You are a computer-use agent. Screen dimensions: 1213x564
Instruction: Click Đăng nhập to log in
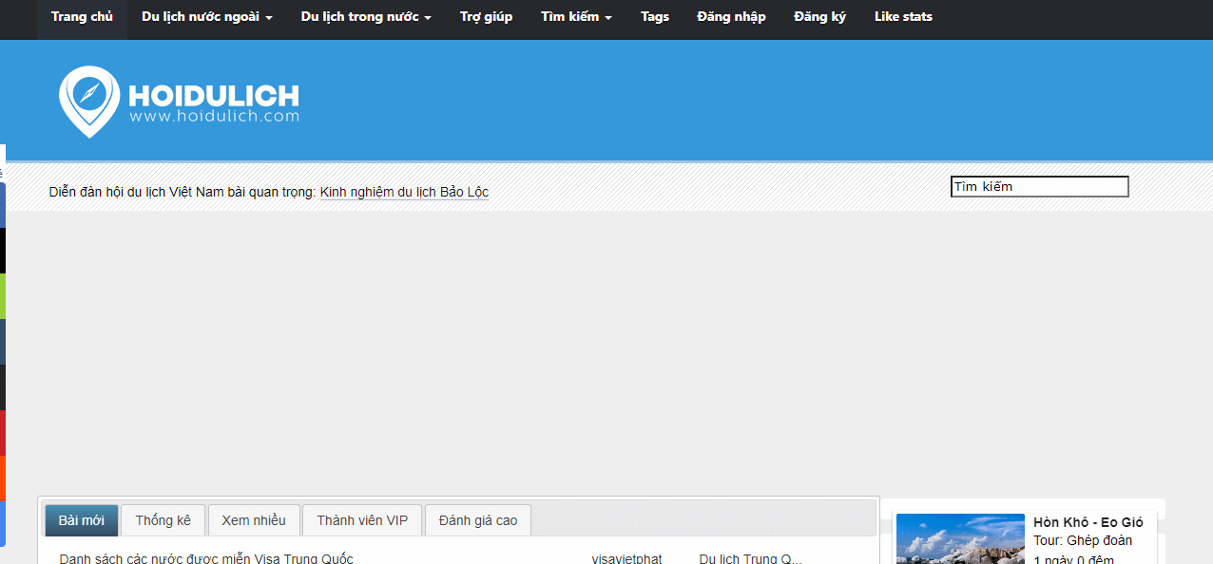[x=730, y=17]
